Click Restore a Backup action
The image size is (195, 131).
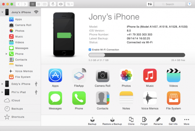(x=112, y=121)
